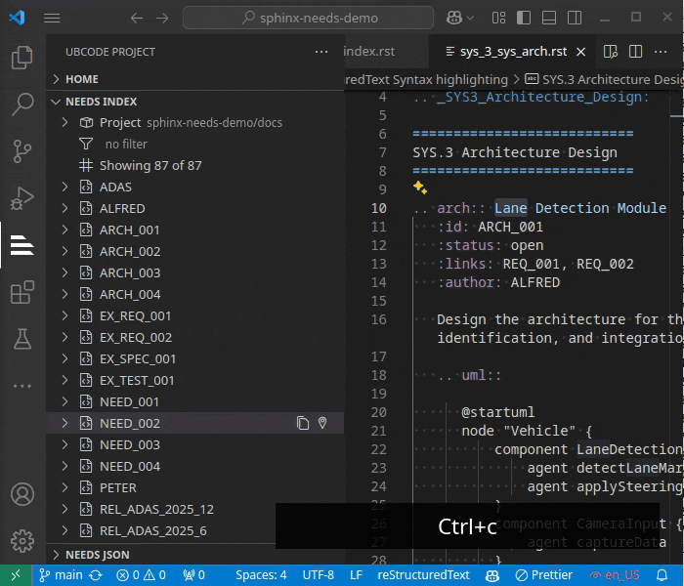684x586 pixels.
Task: Click SYS.3 Architecture Design breadcrumb
Action: (x=604, y=79)
